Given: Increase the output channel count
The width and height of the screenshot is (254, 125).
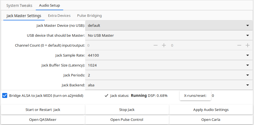Looking at the screenshot, I should [x=248, y=45].
